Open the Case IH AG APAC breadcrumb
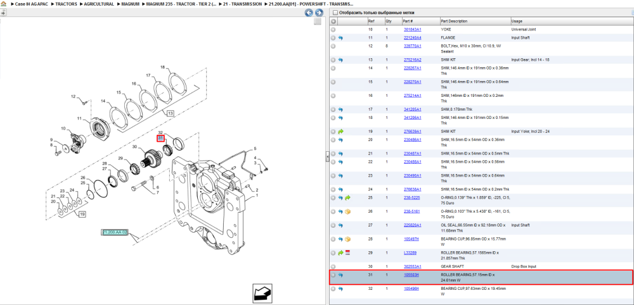Image resolution: width=634 pixels, height=305 pixels. pyautogui.click(x=31, y=4)
